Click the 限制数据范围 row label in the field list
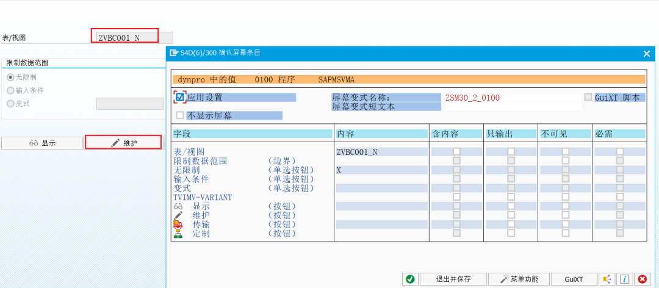Viewport: 659px width, 288px height. [x=200, y=160]
